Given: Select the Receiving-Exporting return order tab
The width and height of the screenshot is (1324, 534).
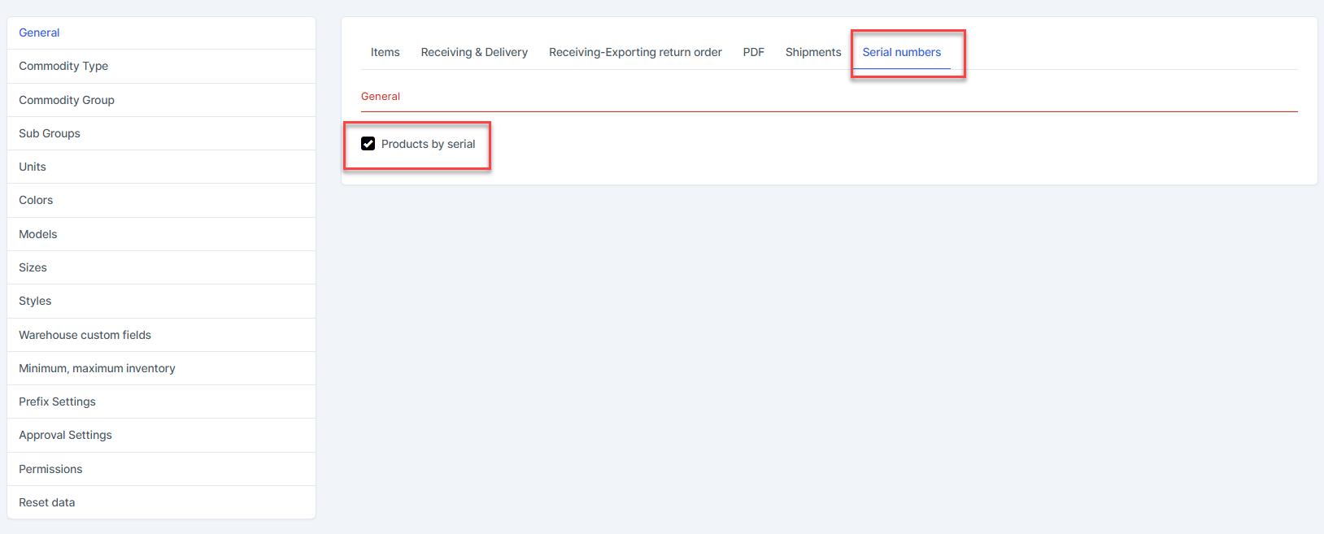Looking at the screenshot, I should pos(635,52).
